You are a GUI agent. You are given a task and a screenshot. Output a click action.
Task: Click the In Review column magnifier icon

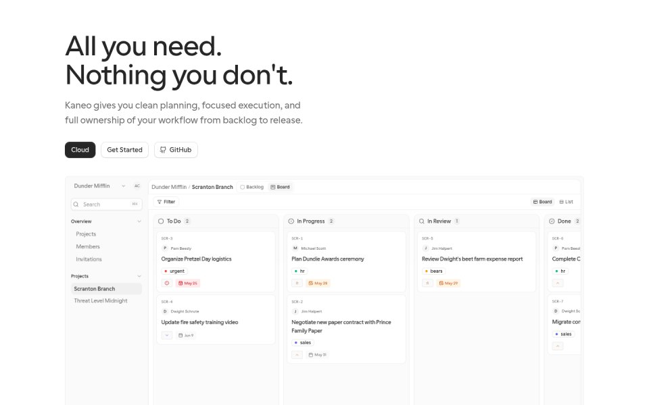pyautogui.click(x=421, y=221)
